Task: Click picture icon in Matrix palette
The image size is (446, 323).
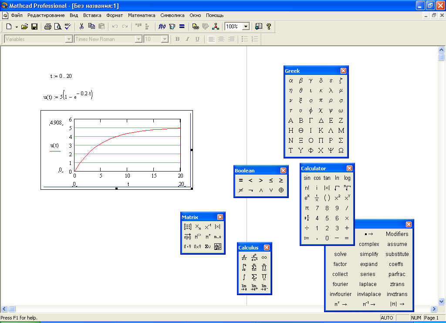Action: coord(218,247)
